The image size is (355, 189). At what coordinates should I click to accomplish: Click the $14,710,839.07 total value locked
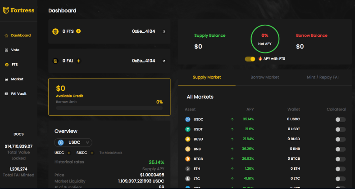tap(18, 146)
